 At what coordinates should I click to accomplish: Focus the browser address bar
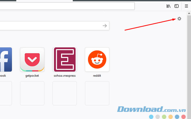point(67,6)
